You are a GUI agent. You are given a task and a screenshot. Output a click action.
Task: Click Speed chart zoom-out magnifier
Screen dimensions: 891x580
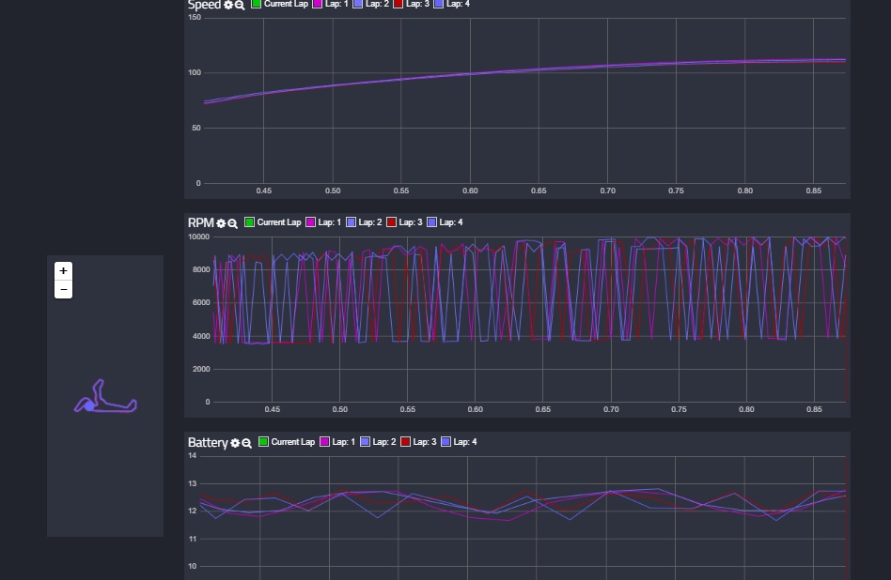pos(240,5)
